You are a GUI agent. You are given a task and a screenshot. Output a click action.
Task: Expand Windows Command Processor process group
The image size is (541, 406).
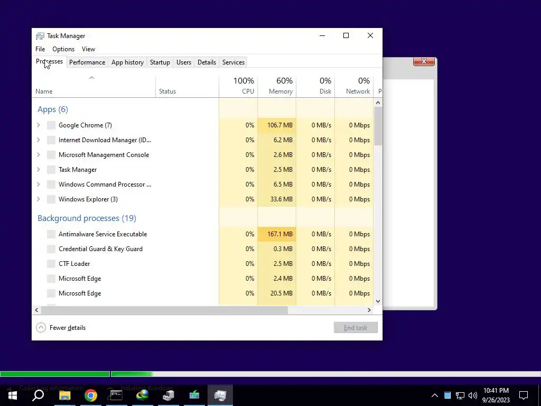(38, 184)
